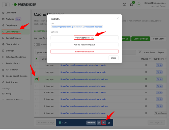Go to Previous Page
Image resolution: width=169 pixels, height=130 pixels.
pos(46,123)
